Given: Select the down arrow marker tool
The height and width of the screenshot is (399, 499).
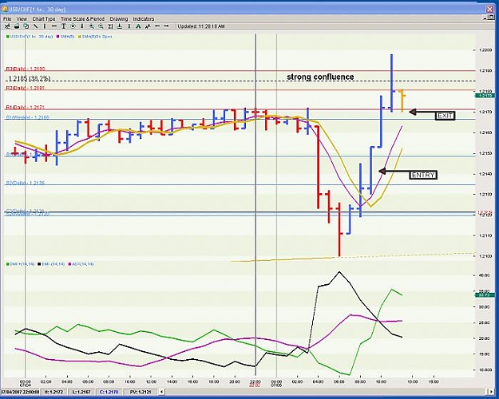Looking at the screenshot, I should 82,26.
